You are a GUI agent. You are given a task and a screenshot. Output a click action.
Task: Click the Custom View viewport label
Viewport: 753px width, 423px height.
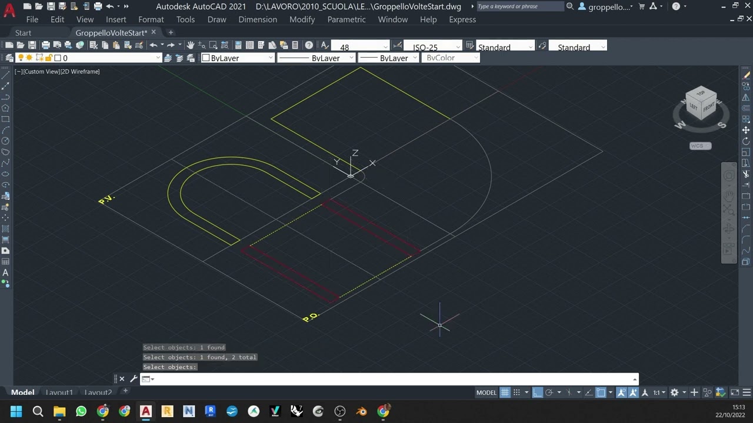point(41,72)
